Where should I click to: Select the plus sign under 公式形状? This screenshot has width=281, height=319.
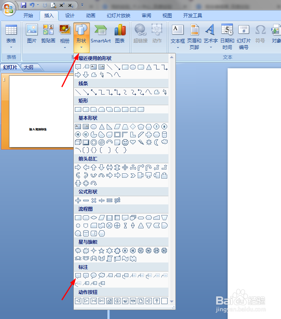78,201
